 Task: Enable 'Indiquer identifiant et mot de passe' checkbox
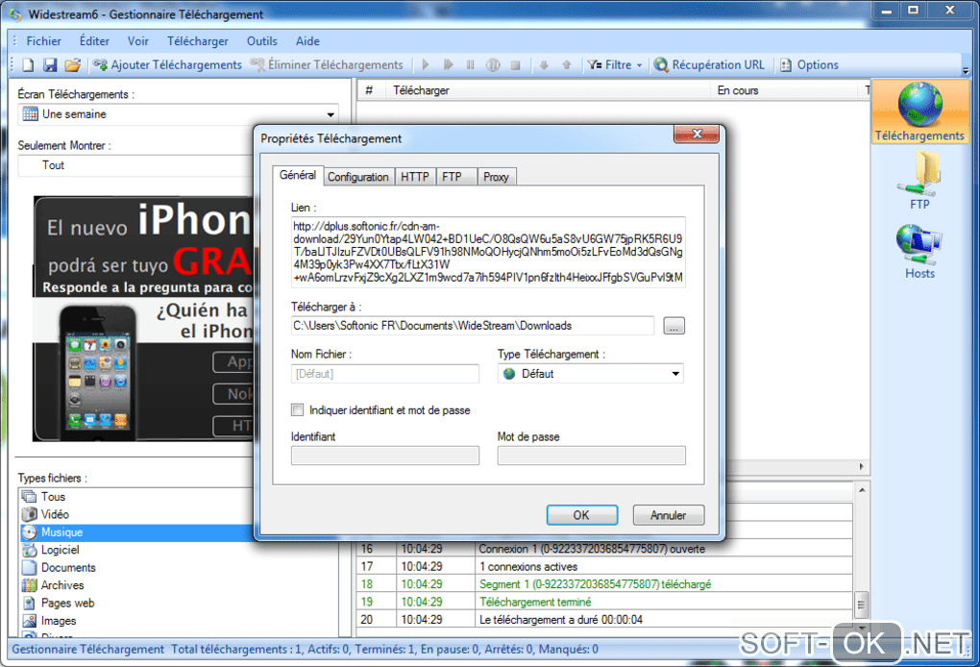point(298,410)
